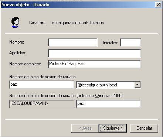Focus the Iniciales text box
The image size is (163, 137).
130,42
